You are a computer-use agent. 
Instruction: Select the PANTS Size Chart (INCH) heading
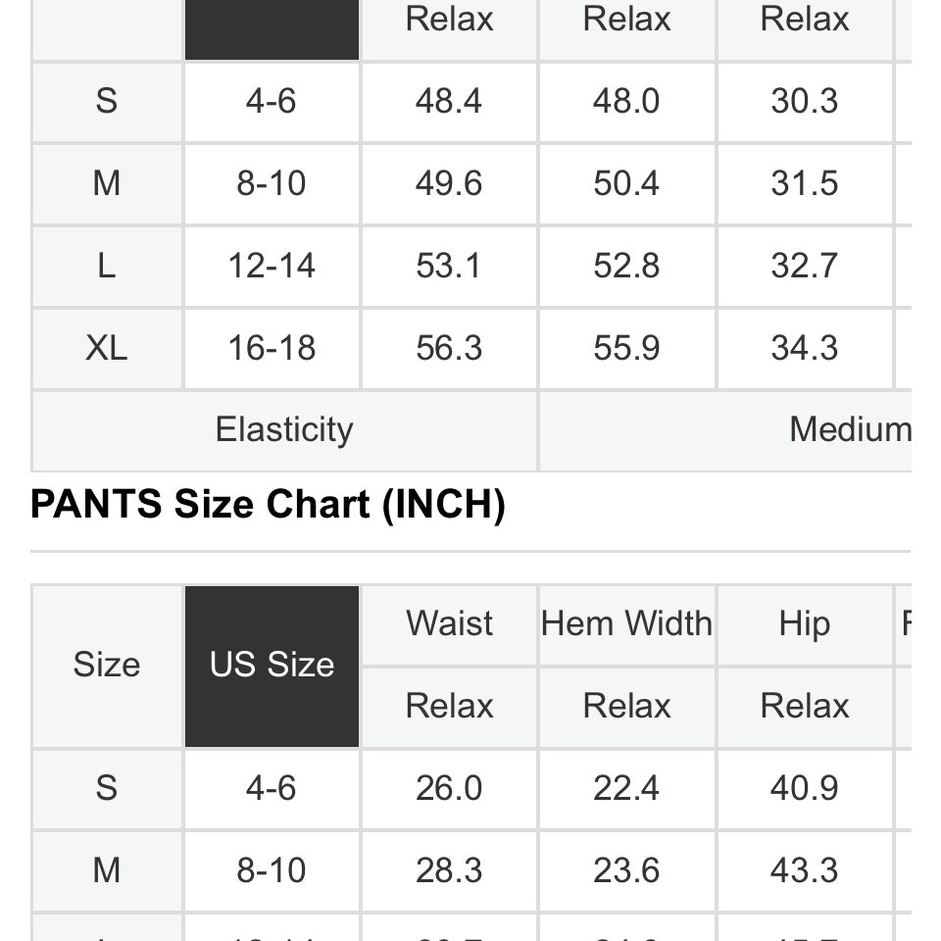pos(268,504)
